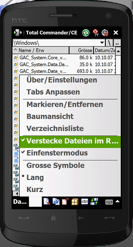The image size is (133, 247).
Task: Expand the arrow next to keyboard icon
Action: [118, 201]
